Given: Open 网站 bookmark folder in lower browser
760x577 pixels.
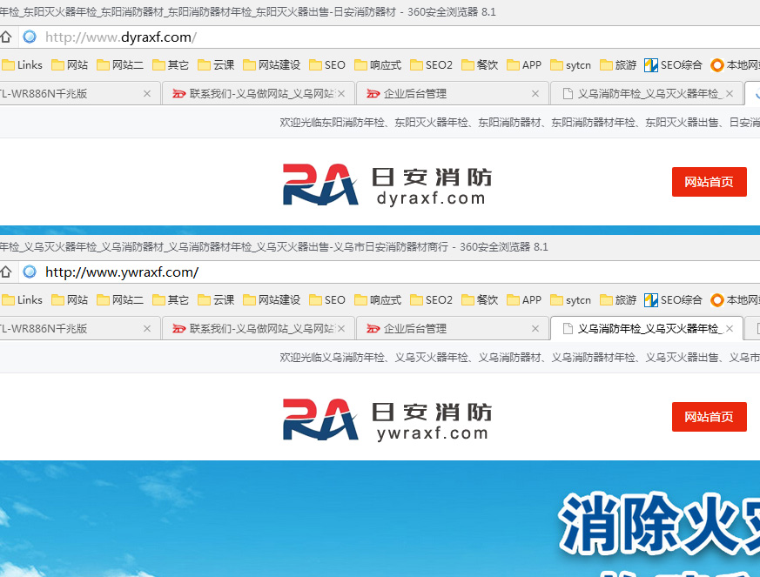Looking at the screenshot, I should click(x=70, y=300).
